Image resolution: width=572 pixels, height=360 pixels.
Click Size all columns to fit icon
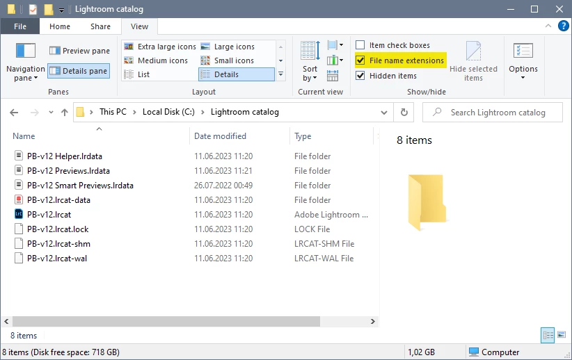(333, 76)
